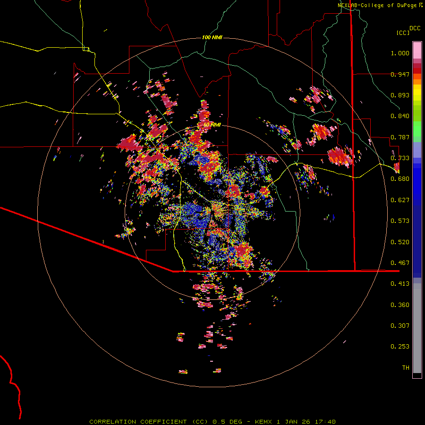
Task: Click the green segment of the color bar
Action: [417, 129]
